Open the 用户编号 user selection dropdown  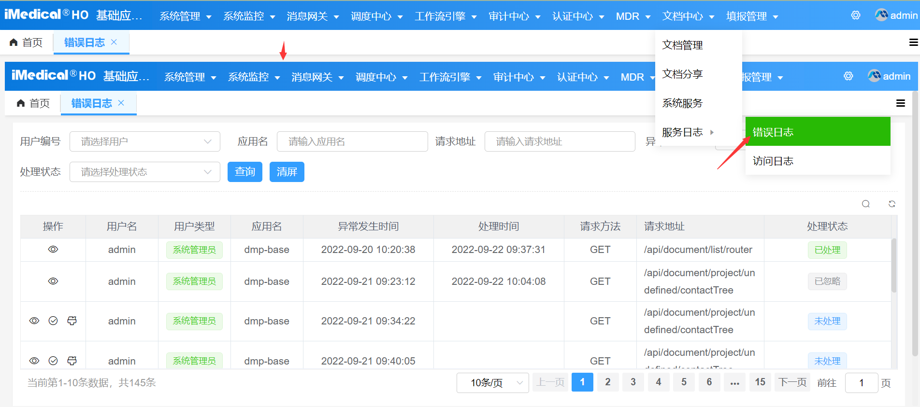[145, 141]
